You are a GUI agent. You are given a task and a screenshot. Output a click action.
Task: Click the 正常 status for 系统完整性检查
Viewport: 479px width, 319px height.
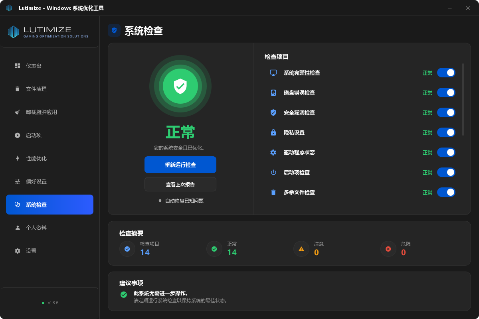click(x=428, y=73)
